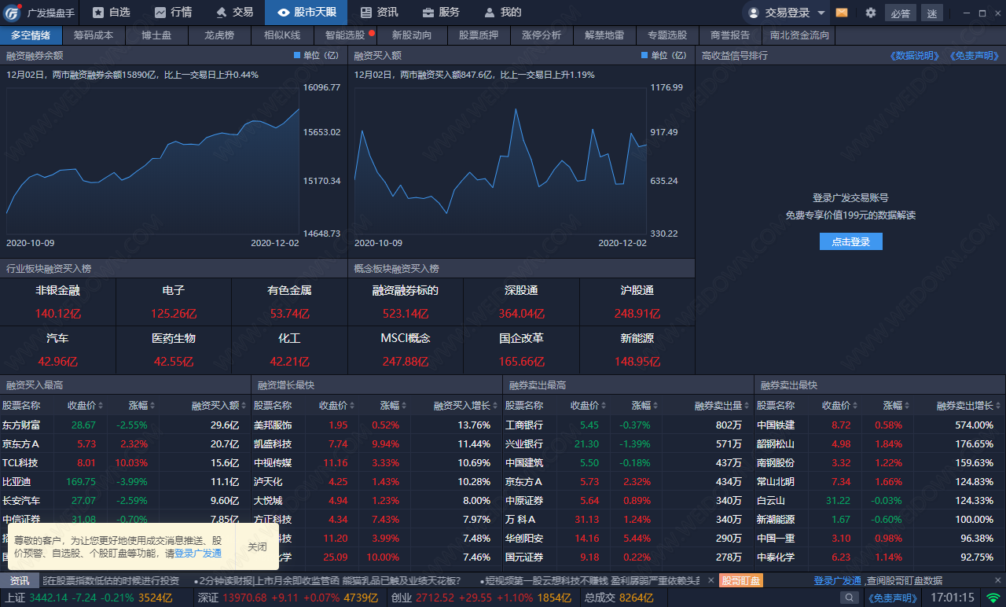Click the 迷 button in the title bar
Image resolution: width=1006 pixels, height=607 pixels.
(931, 13)
